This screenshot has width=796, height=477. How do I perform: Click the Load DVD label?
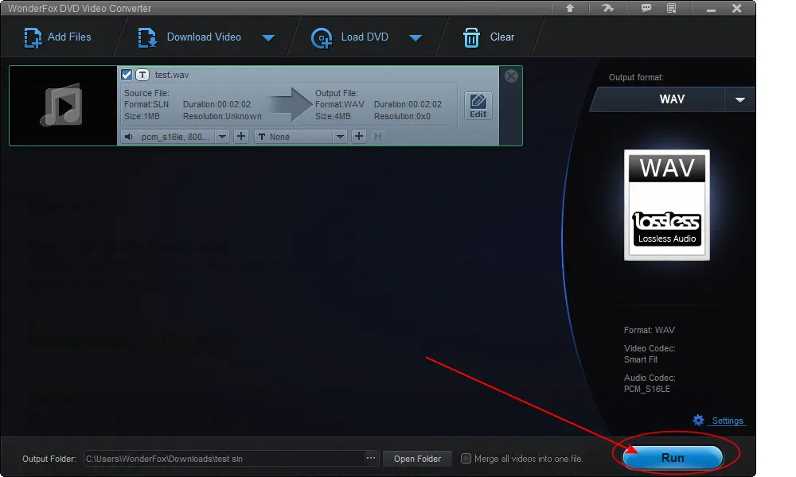point(365,37)
